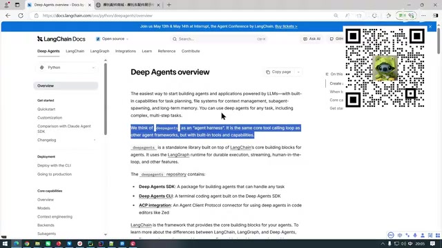442x248 pixels.
Task: Select the Learn nav tab
Action: [x=147, y=51]
